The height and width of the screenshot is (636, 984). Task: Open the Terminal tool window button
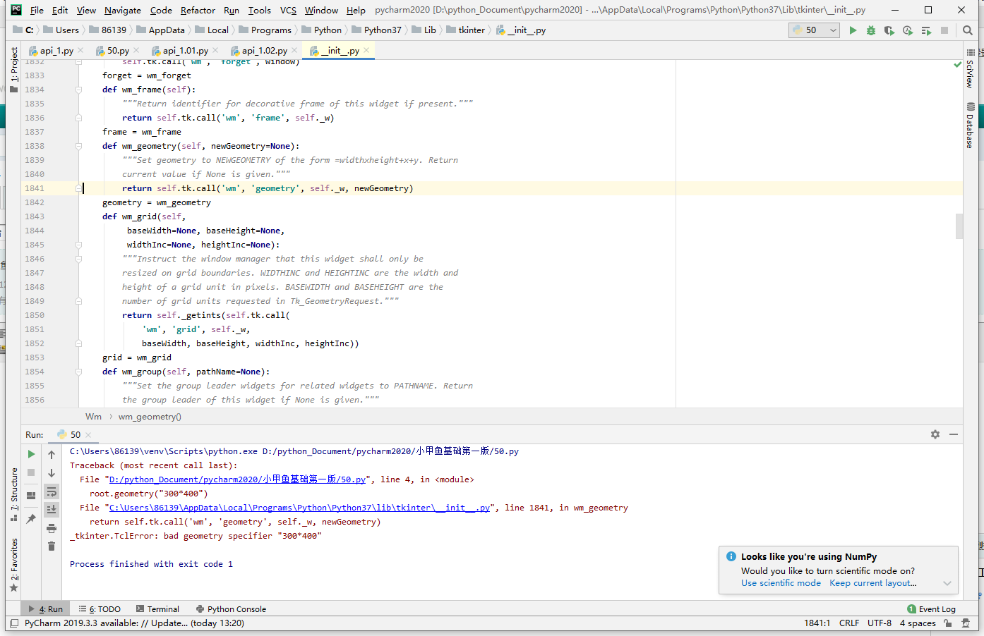click(157, 609)
